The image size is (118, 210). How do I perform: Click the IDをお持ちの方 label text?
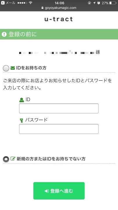pos(31,68)
